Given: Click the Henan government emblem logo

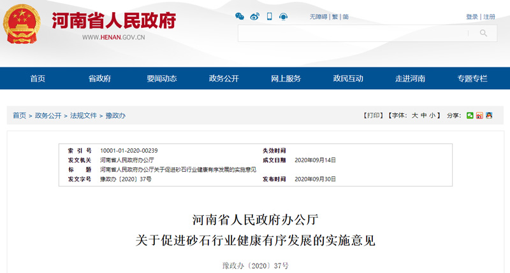Looking at the screenshot, I should coord(23,24).
